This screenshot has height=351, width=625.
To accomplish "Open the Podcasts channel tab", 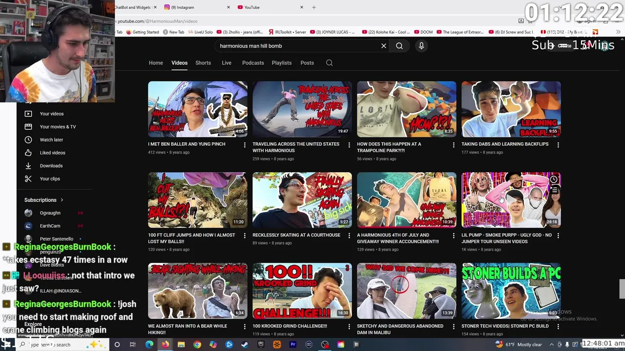I will 253,63.
